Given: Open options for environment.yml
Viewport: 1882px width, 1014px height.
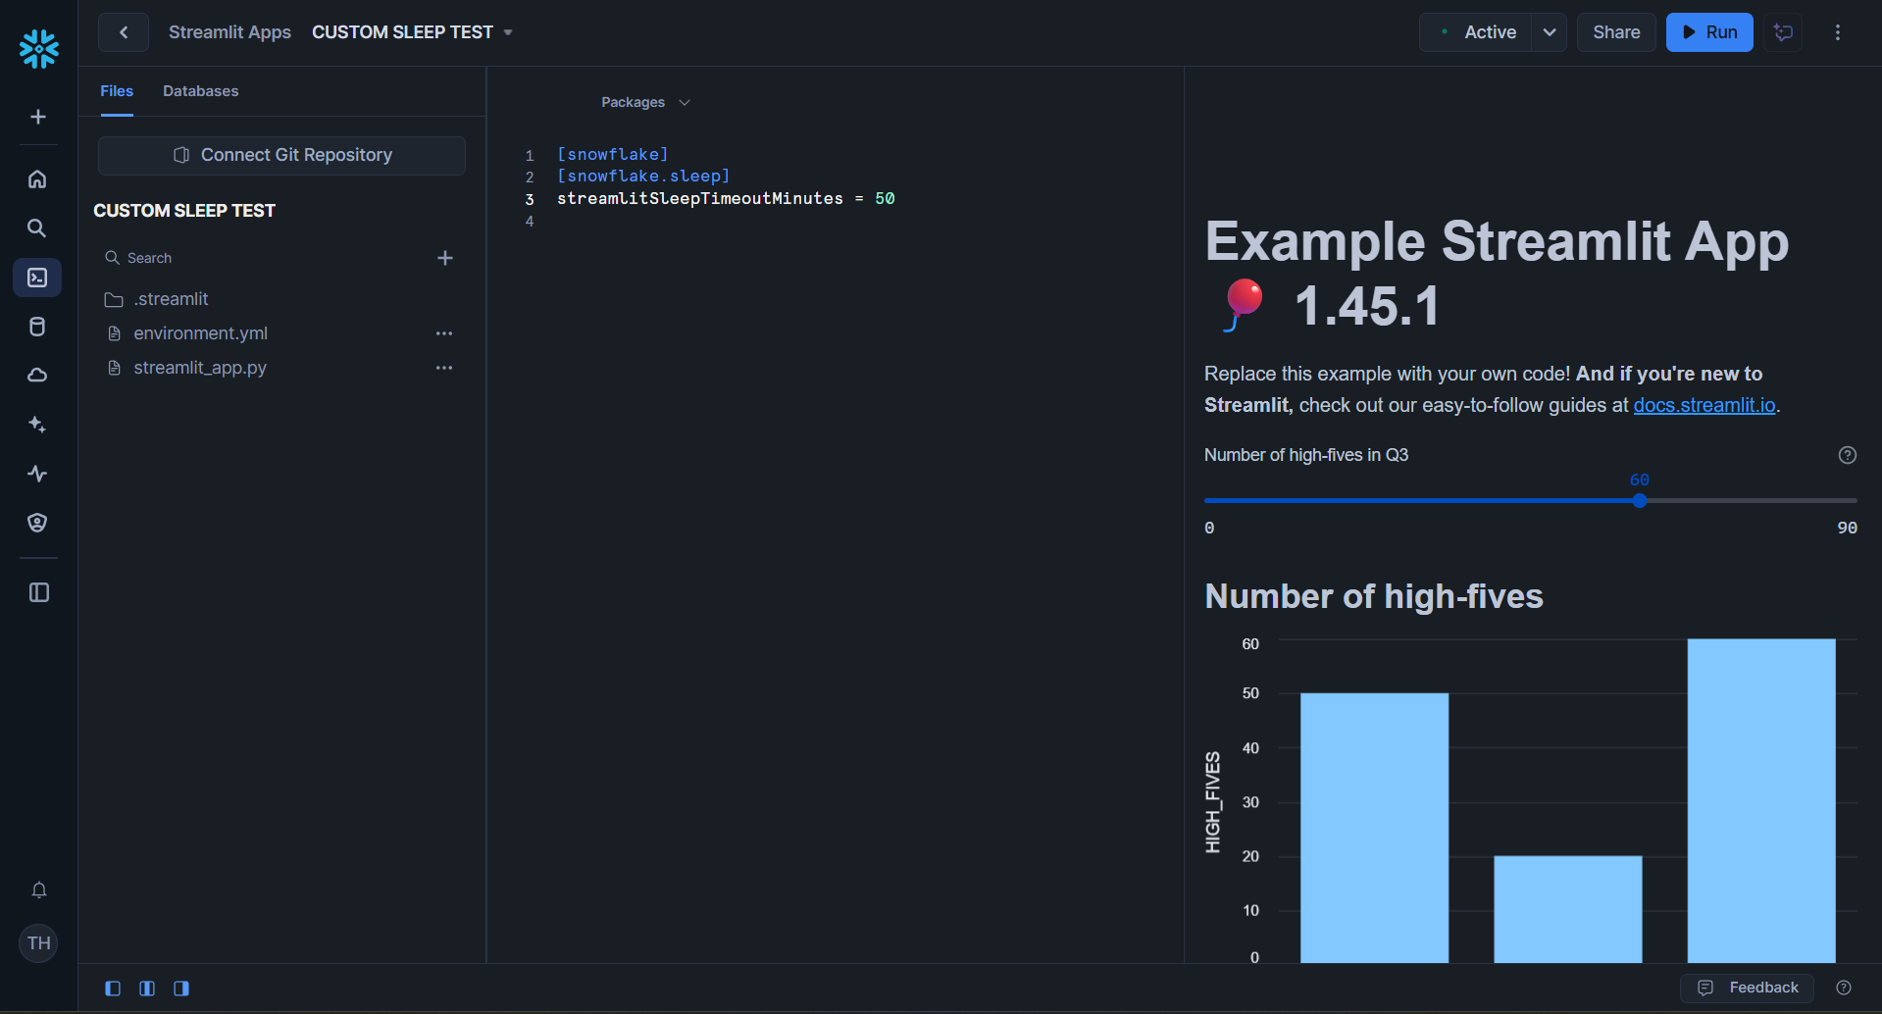Looking at the screenshot, I should (444, 333).
